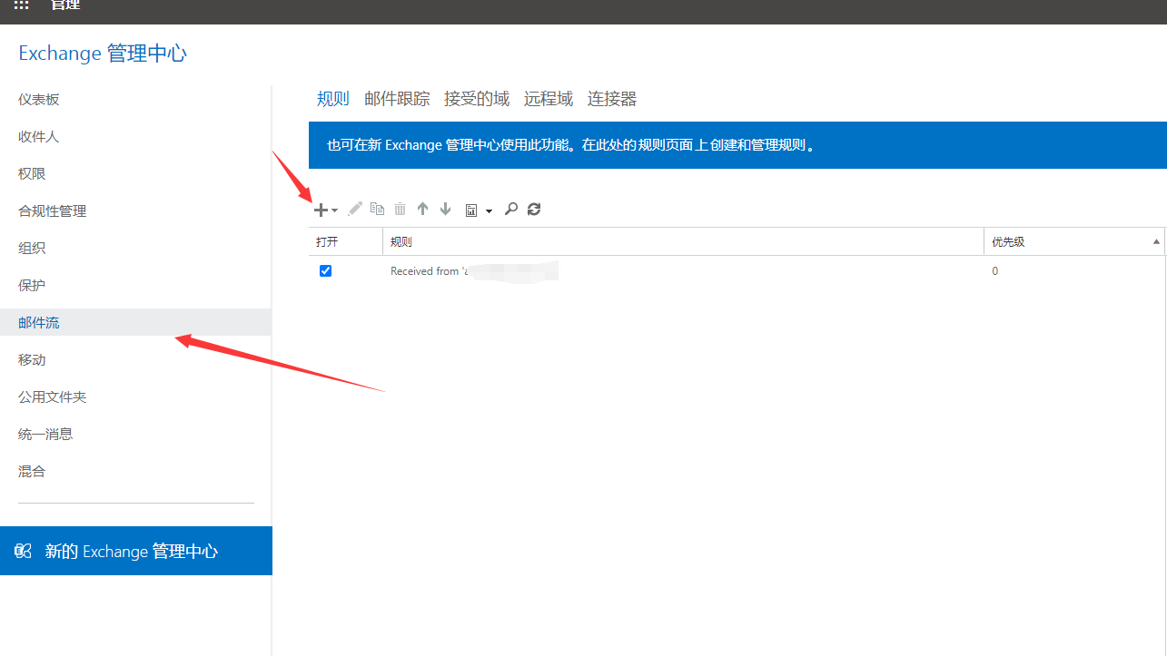The width and height of the screenshot is (1167, 656).
Task: Open the app launcher grid icon
Action: (22, 5)
